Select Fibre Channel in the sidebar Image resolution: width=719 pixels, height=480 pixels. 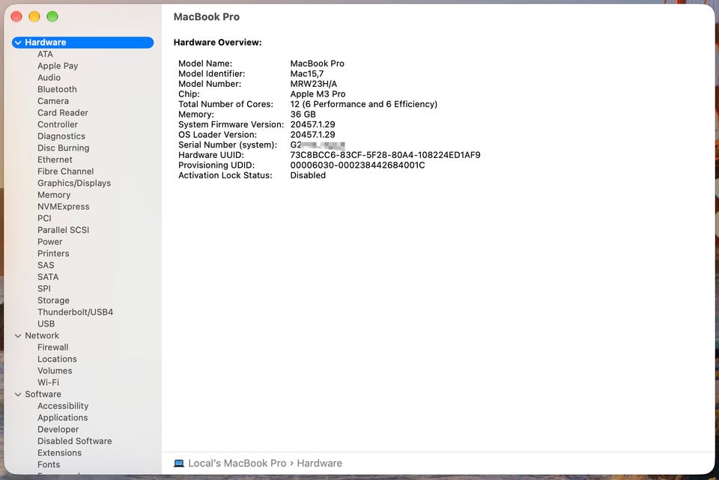[x=66, y=171]
